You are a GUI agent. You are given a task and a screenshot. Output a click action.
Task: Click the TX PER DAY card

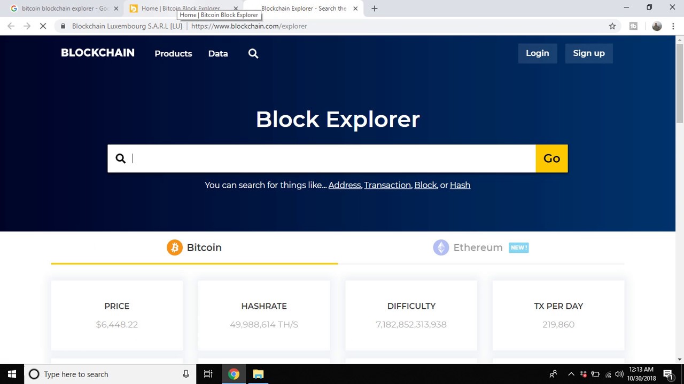[x=558, y=315]
